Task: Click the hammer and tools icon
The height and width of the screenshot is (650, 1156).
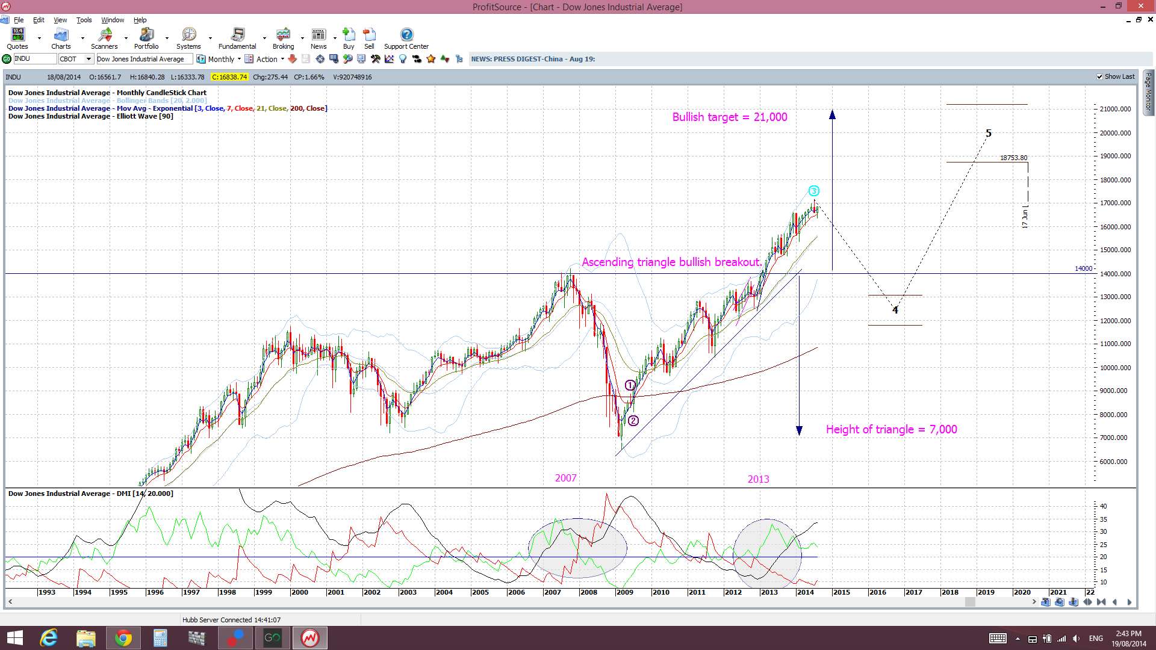Action: 375,59
